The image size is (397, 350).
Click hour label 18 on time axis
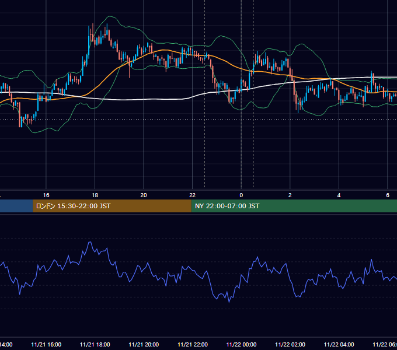95,195
